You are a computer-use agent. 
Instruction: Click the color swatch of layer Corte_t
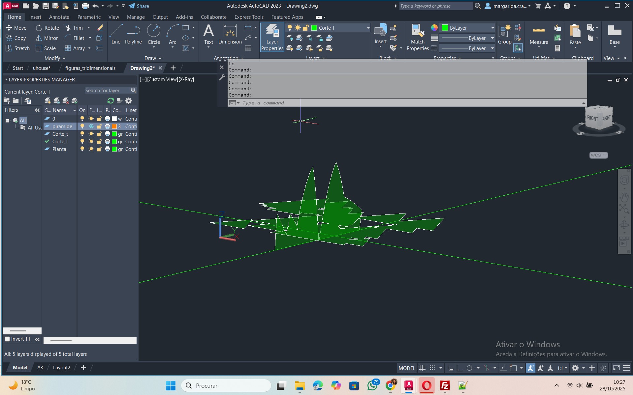[x=114, y=134]
